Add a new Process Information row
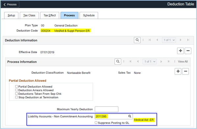Image resolution: width=197 pixels, height=129 pixels. point(178,71)
